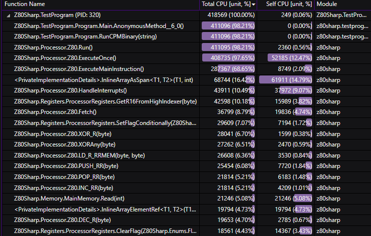371x236 pixels.
Task: Click Total CPU value 411095 (98.21%)
Action: 233,47
